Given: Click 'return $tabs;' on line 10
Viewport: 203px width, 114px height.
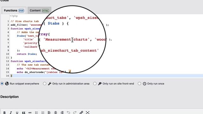Looking at the screenshot, I should pos(27,54).
